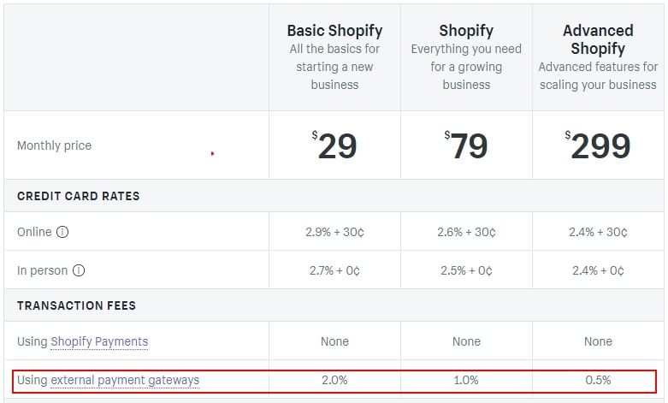This screenshot has height=403, width=668.
Task: Click the Transaction Fees section header
Action: click(76, 305)
